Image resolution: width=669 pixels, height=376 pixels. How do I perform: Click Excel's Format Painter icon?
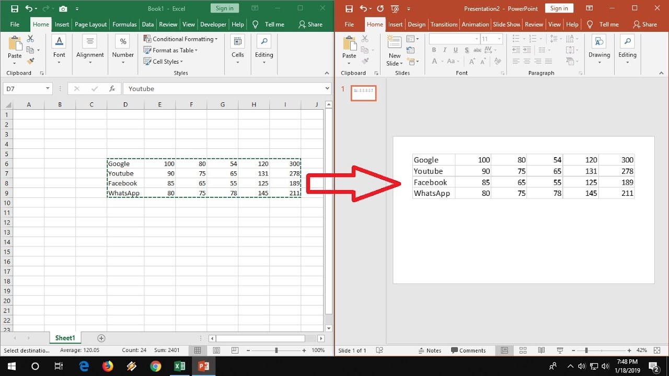30,61
